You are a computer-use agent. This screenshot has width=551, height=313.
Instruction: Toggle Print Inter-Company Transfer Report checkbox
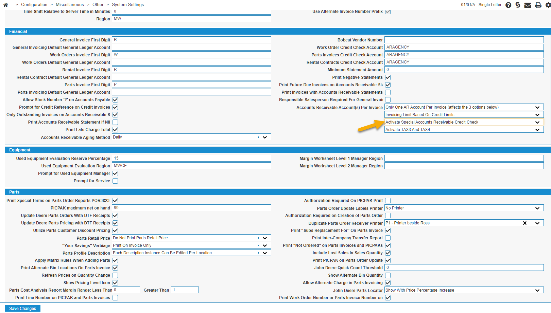tap(388, 238)
